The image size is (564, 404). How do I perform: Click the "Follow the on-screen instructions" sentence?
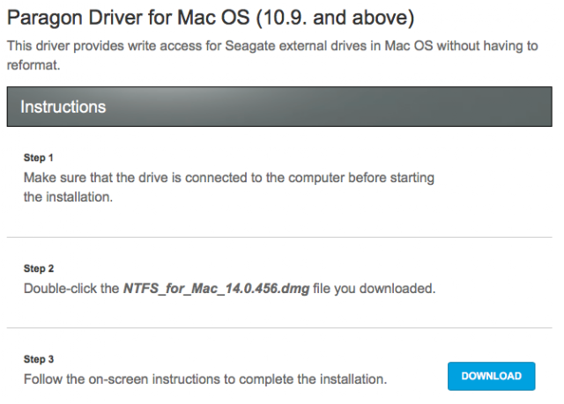[x=205, y=379]
